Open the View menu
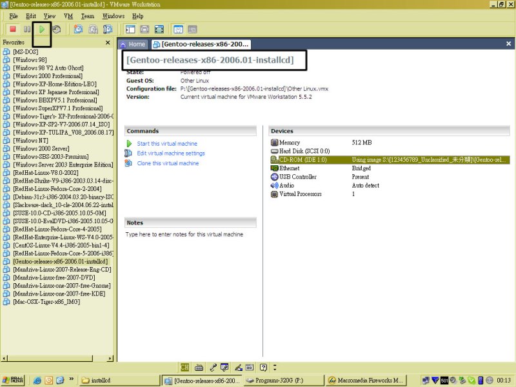Screen dimensions: 516x387 tap(50, 15)
